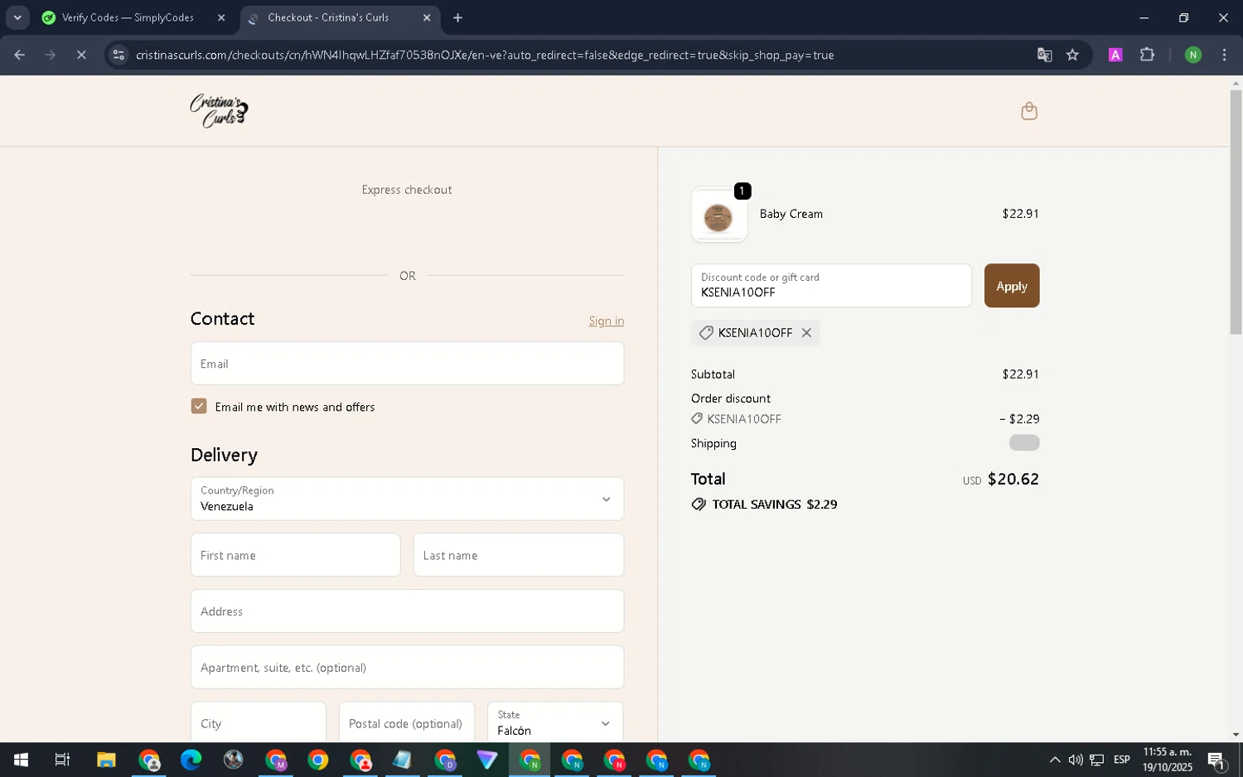Viewport: 1243px width, 777px height.
Task: Click the page vertical scrollbar thumb
Action: coord(1236,212)
